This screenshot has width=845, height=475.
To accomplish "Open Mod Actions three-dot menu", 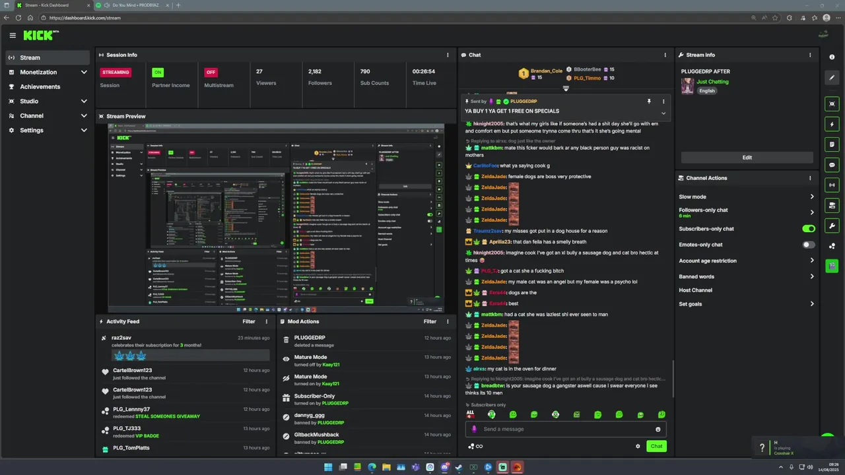I will point(448,321).
